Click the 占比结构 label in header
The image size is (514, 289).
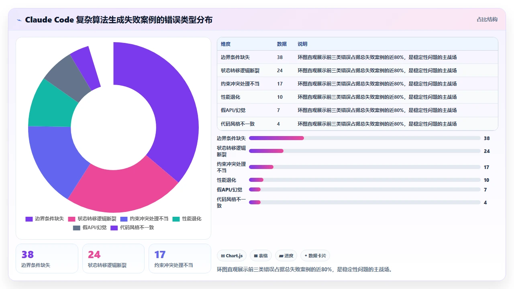(487, 19)
